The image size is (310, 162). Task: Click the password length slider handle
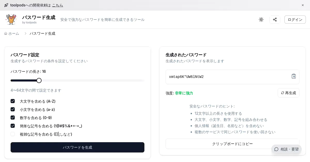coord(39,80)
